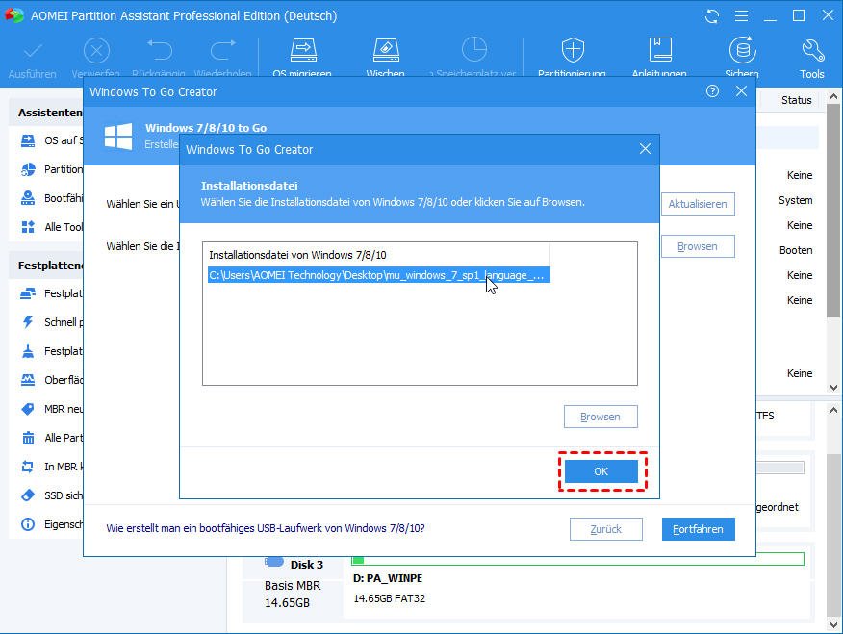Click the MBR neu erstellen sidebar icon

(x=27, y=409)
